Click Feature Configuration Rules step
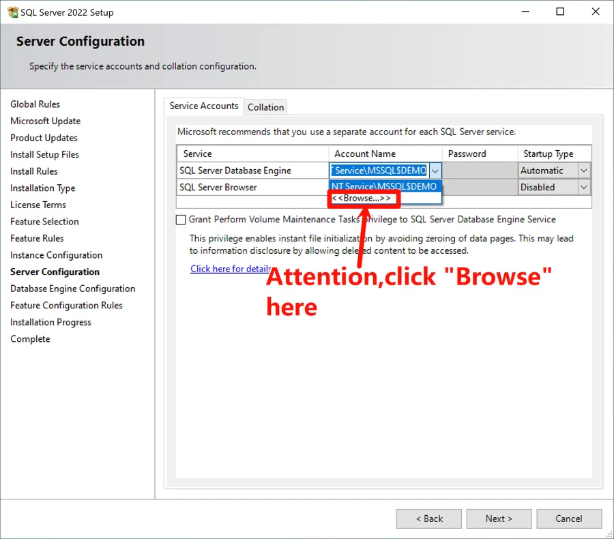Viewport: 614px width, 539px height. 67,306
